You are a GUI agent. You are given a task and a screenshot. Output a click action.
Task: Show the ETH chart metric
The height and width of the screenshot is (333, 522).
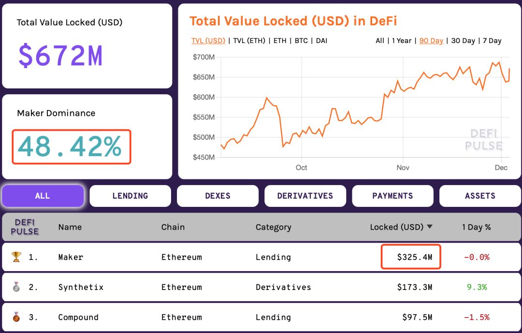click(280, 41)
